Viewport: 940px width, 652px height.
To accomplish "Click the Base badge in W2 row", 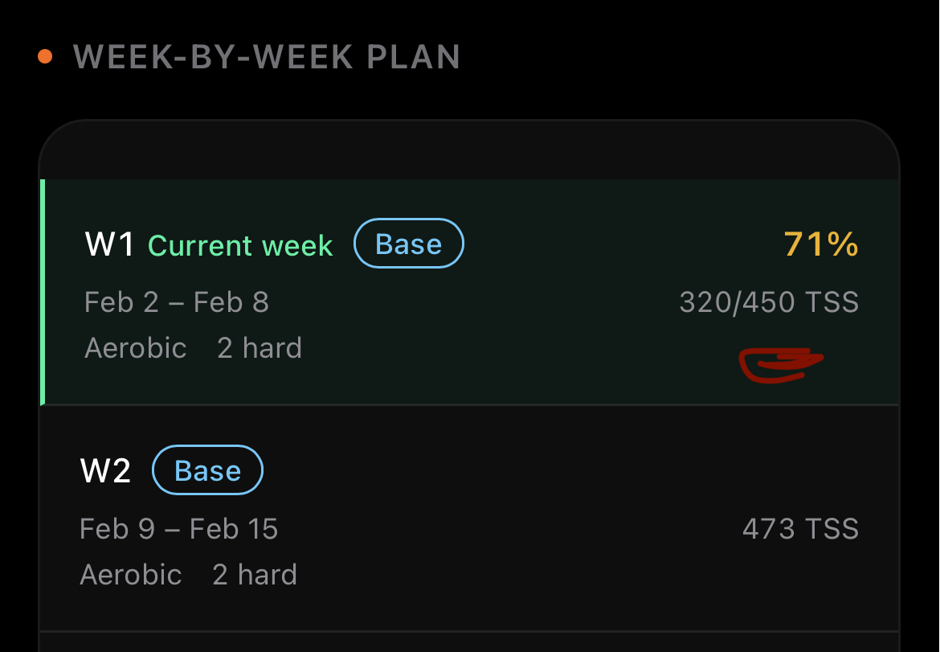I will [207, 470].
